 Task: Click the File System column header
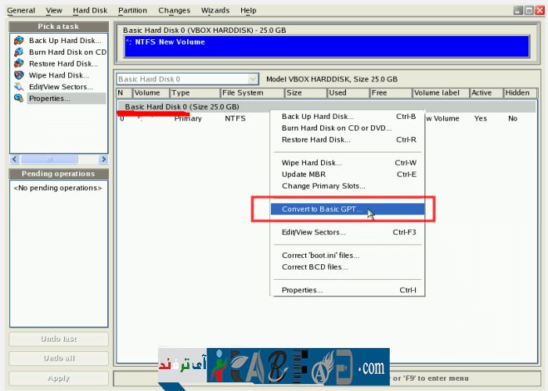[x=243, y=92]
